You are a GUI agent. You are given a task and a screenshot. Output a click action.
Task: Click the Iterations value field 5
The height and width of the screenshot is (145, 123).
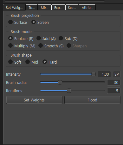click(114, 91)
